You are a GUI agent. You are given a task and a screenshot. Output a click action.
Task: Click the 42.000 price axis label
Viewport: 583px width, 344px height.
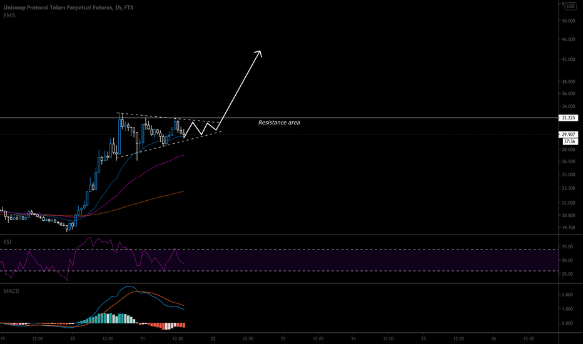(x=568, y=59)
